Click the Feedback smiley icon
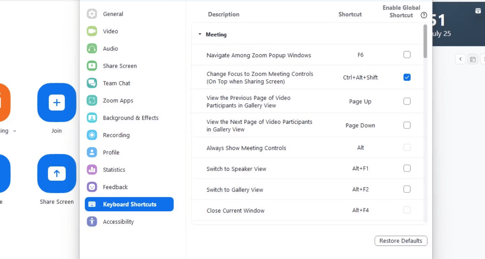Screen dimensions: 485x259 [x=92, y=187]
